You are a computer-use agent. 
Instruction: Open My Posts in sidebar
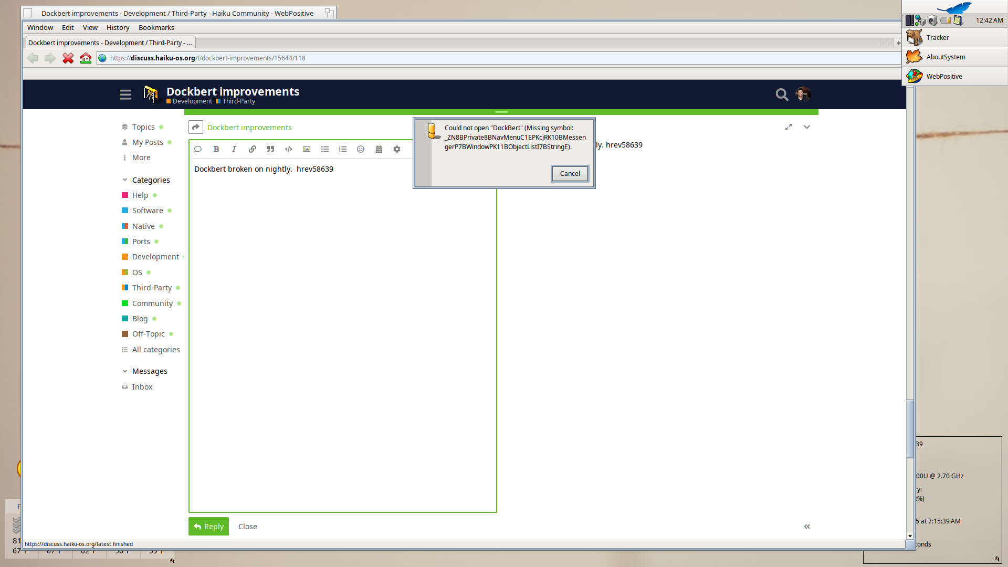click(147, 142)
